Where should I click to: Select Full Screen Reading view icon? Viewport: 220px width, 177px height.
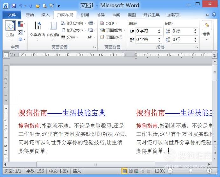130,171
